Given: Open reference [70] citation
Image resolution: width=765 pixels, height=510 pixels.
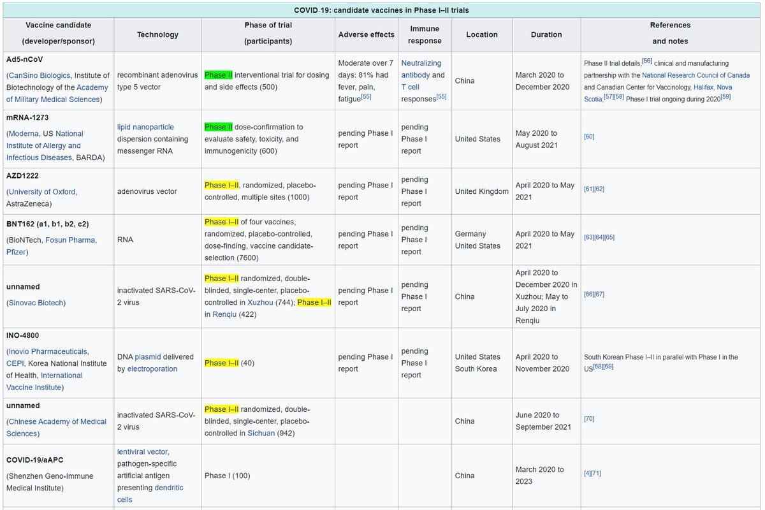Looking at the screenshot, I should 589,419.
